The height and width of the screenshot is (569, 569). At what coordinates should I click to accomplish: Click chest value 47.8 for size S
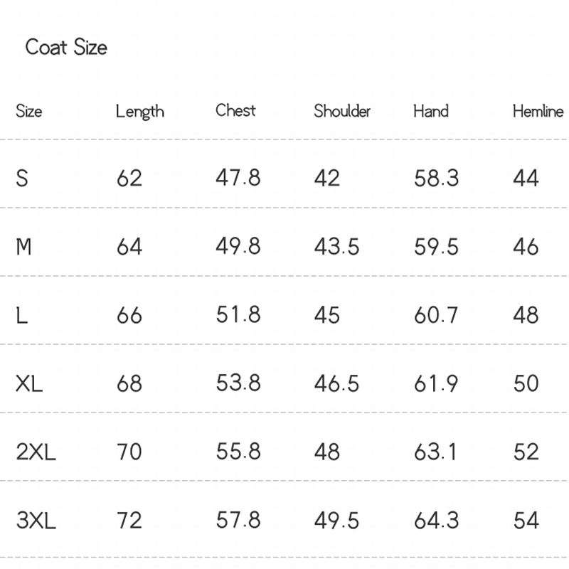click(x=238, y=178)
